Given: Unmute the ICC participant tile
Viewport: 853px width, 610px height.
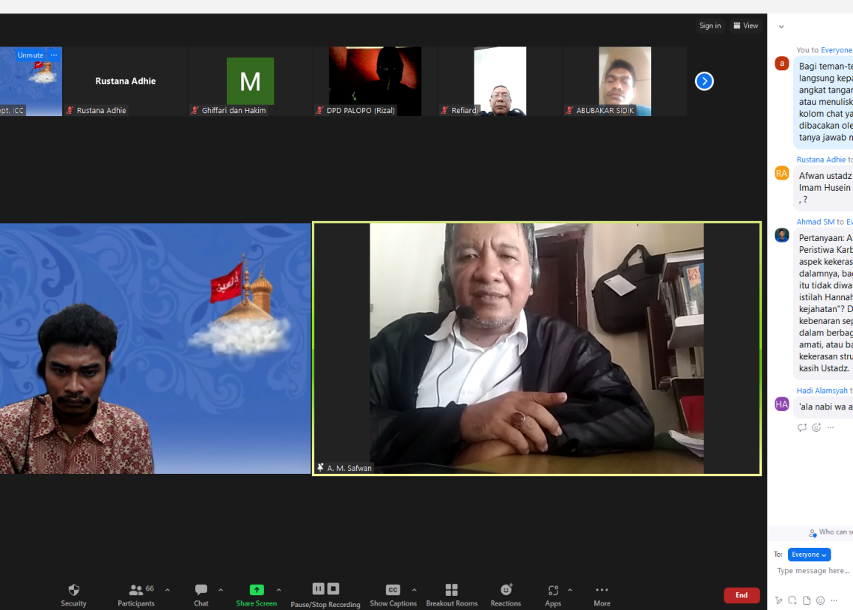Looking at the screenshot, I should pyautogui.click(x=30, y=55).
